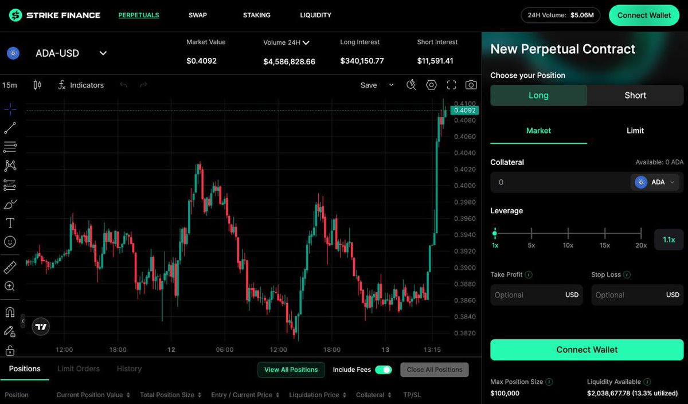Select the pattern drawing tool
Image resolution: width=688 pixels, height=404 pixels.
(10, 166)
